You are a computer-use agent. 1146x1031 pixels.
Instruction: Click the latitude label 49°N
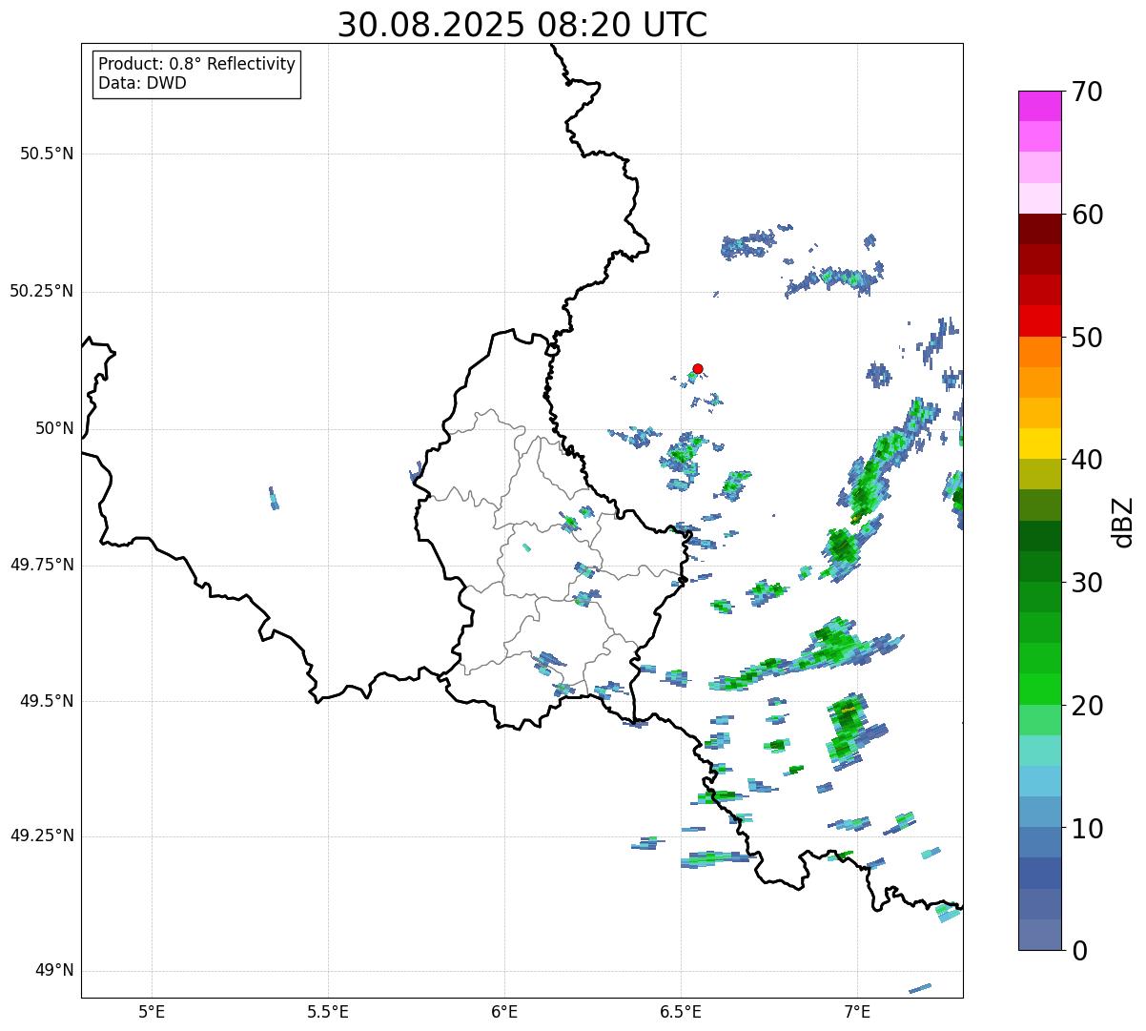[54, 971]
